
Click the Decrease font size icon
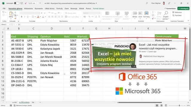(x=45, y=13)
